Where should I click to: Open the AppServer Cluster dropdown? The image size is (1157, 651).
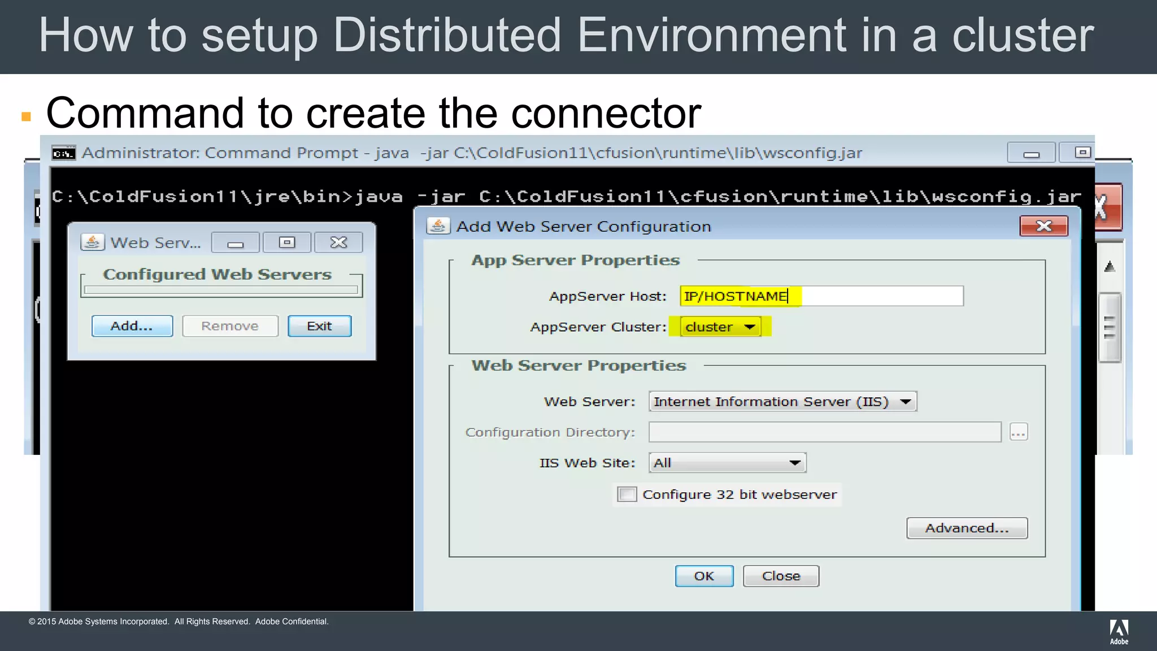(720, 327)
